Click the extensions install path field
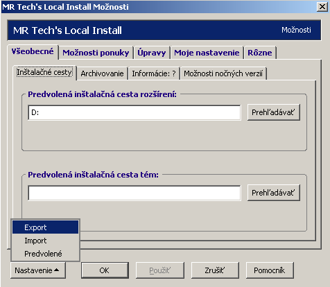The width and height of the screenshot is (330, 287). 134,112
